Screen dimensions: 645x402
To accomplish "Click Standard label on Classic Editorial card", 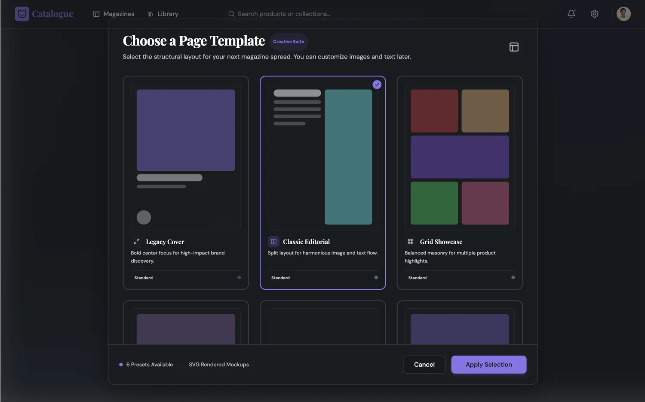I will click(x=280, y=278).
